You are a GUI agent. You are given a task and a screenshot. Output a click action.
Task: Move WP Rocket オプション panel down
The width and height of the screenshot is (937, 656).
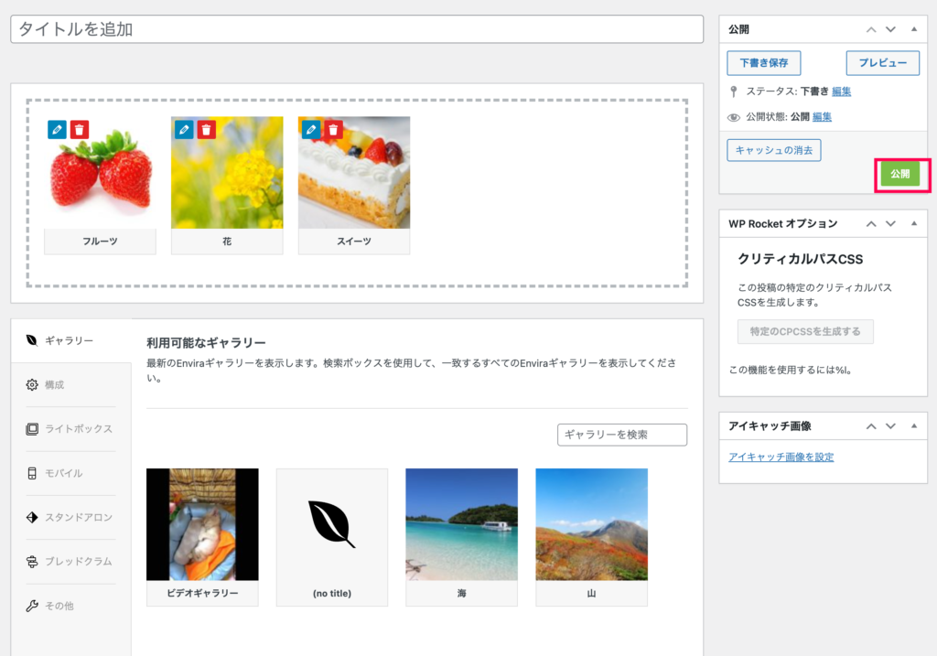coord(890,223)
